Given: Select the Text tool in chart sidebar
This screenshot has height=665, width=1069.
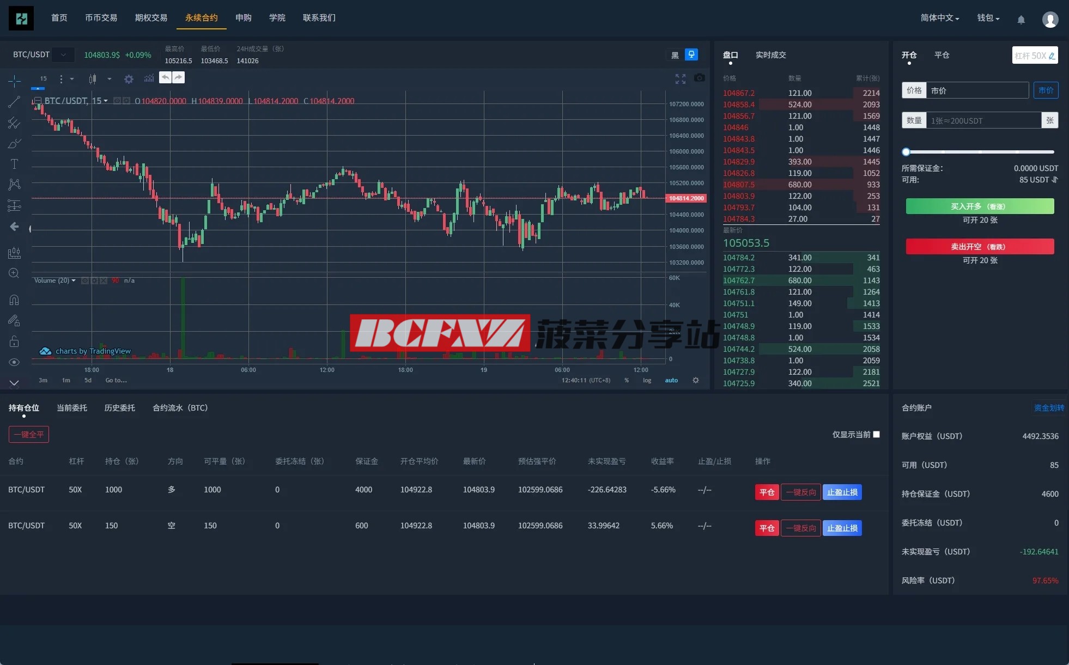Looking at the screenshot, I should pyautogui.click(x=14, y=164).
